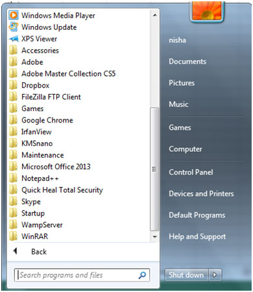Open Control Panel
The image size is (253, 292).
pos(191,173)
